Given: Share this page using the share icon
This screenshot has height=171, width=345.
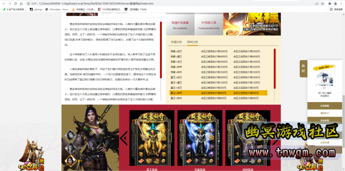Looking at the screenshot, I should (x=317, y=4).
